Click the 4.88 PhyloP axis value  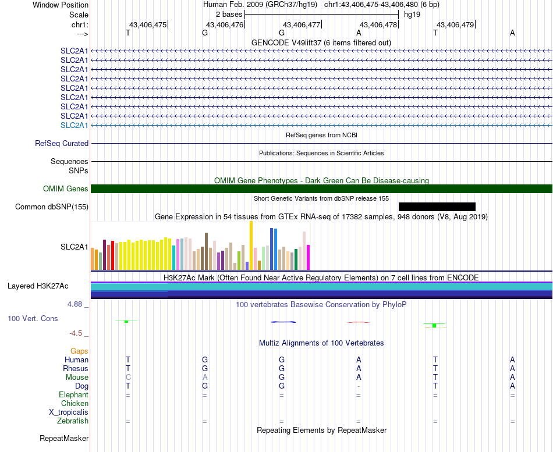75,304
